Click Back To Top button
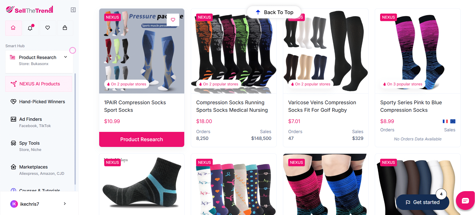This screenshot has width=475, height=215. [274, 12]
